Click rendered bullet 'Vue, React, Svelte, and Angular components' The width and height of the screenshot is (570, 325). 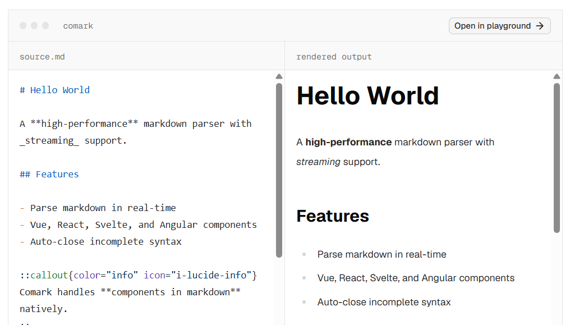(416, 278)
